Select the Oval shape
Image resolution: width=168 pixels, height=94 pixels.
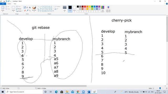coord(43,7)
